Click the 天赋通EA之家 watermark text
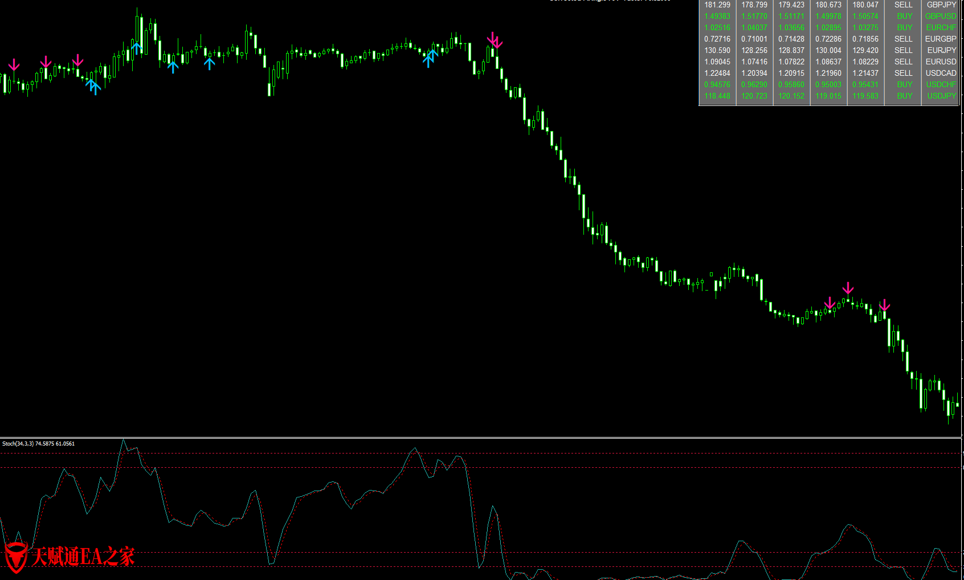The image size is (964, 580). click(x=83, y=557)
